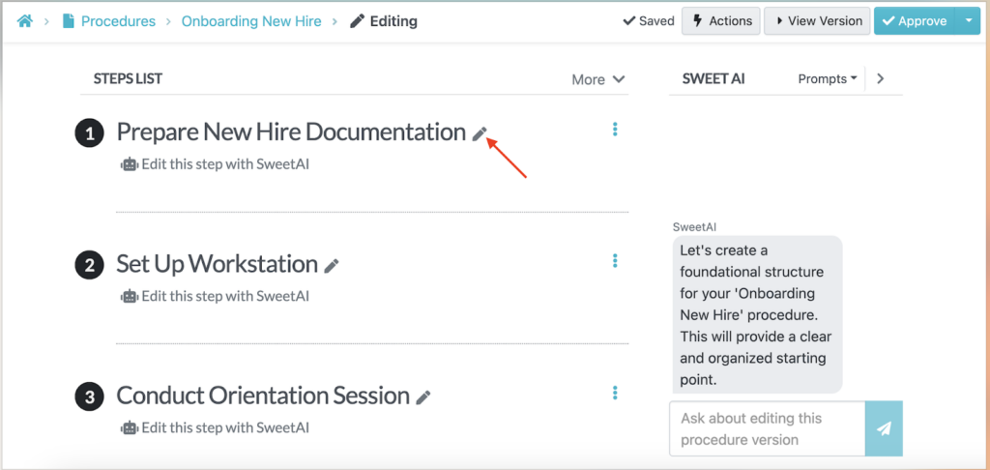Open three-dot menu for step 1
This screenshot has height=470, width=990.
(615, 130)
